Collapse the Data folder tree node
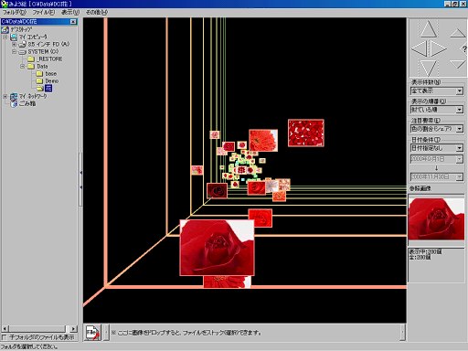Viewport: 468px width, 351px height. tap(22, 66)
